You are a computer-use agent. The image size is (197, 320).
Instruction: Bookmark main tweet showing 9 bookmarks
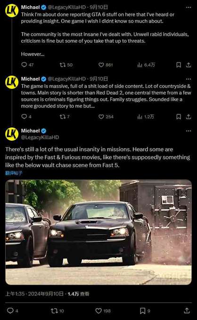145,311
